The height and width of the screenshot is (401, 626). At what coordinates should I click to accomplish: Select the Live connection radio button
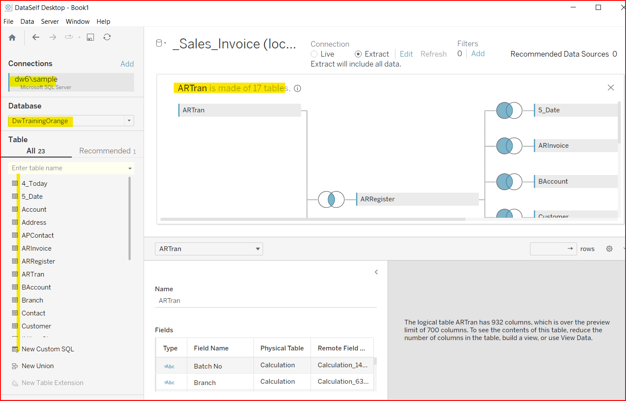pos(315,54)
